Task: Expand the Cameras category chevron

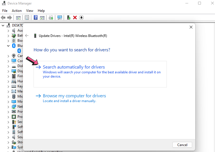Action: [8, 56]
